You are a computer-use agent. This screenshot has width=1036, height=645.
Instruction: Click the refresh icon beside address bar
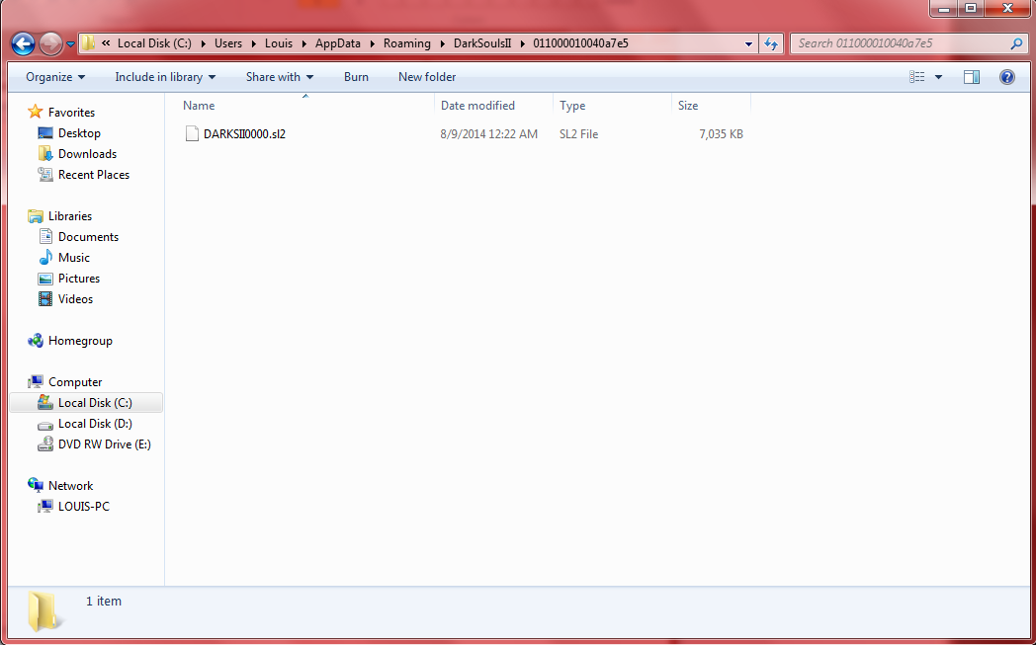pyautogui.click(x=771, y=43)
